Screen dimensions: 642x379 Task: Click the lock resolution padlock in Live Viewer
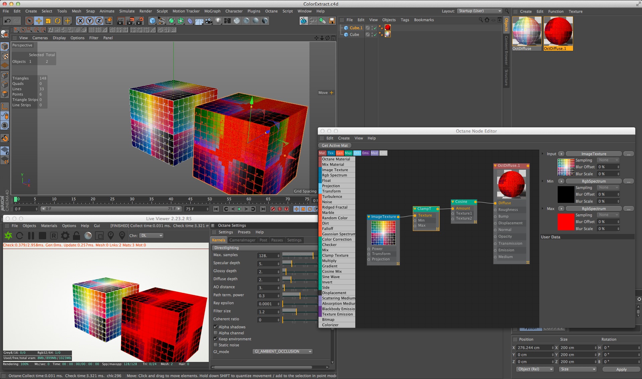77,236
